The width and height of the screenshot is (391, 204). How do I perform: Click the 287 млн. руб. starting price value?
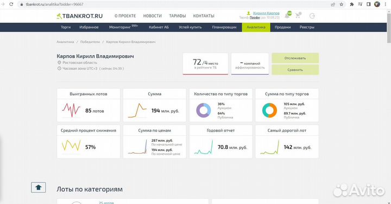tap(162, 141)
